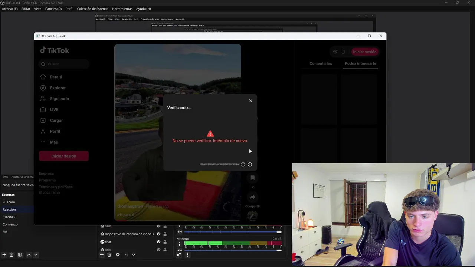Expand the Empresa footer section
475x267 pixels.
coord(46,174)
